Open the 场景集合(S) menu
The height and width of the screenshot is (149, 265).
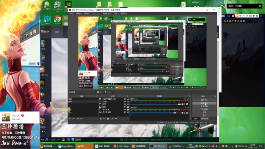(x=107, y=14)
